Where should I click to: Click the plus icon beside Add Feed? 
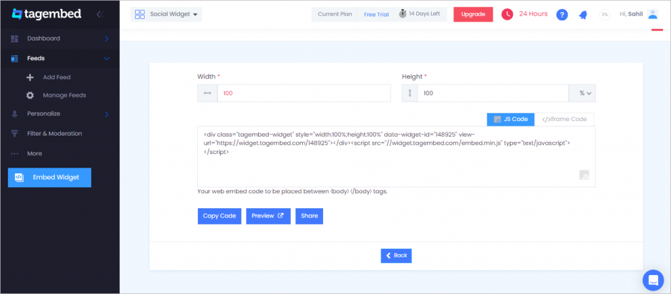point(30,77)
